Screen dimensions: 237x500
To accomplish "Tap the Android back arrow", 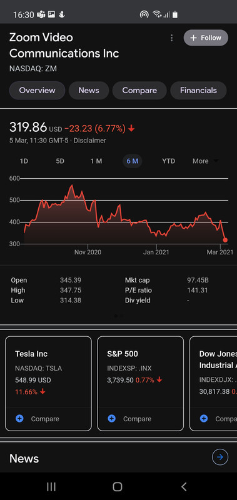I will 184,486.
